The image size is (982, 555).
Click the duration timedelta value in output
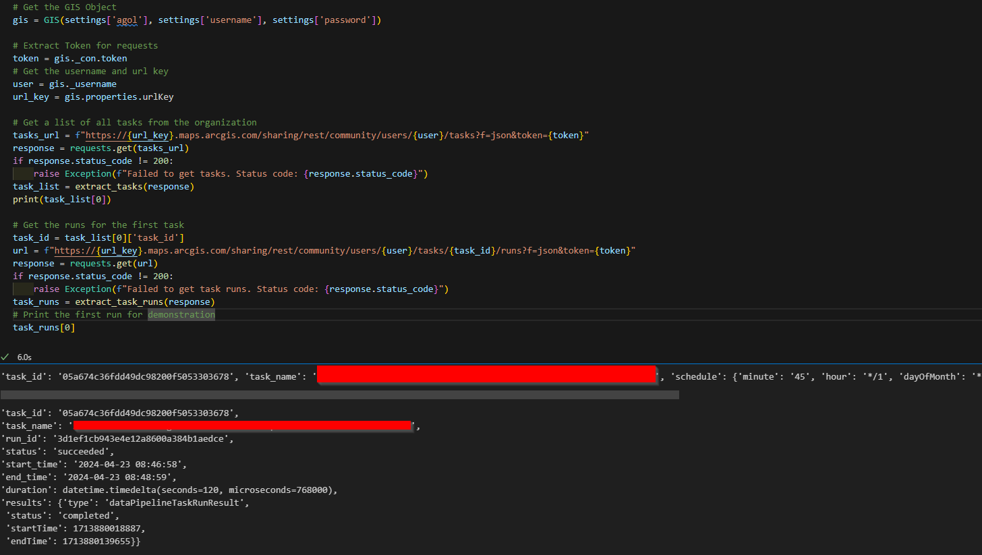point(189,490)
